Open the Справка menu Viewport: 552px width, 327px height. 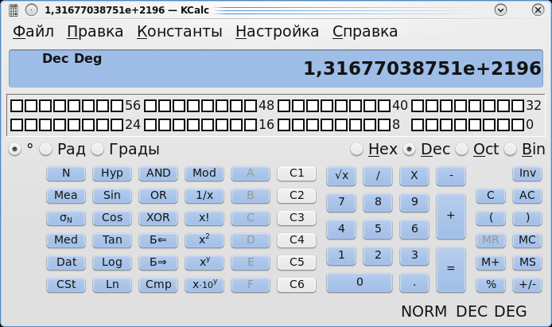pos(365,31)
